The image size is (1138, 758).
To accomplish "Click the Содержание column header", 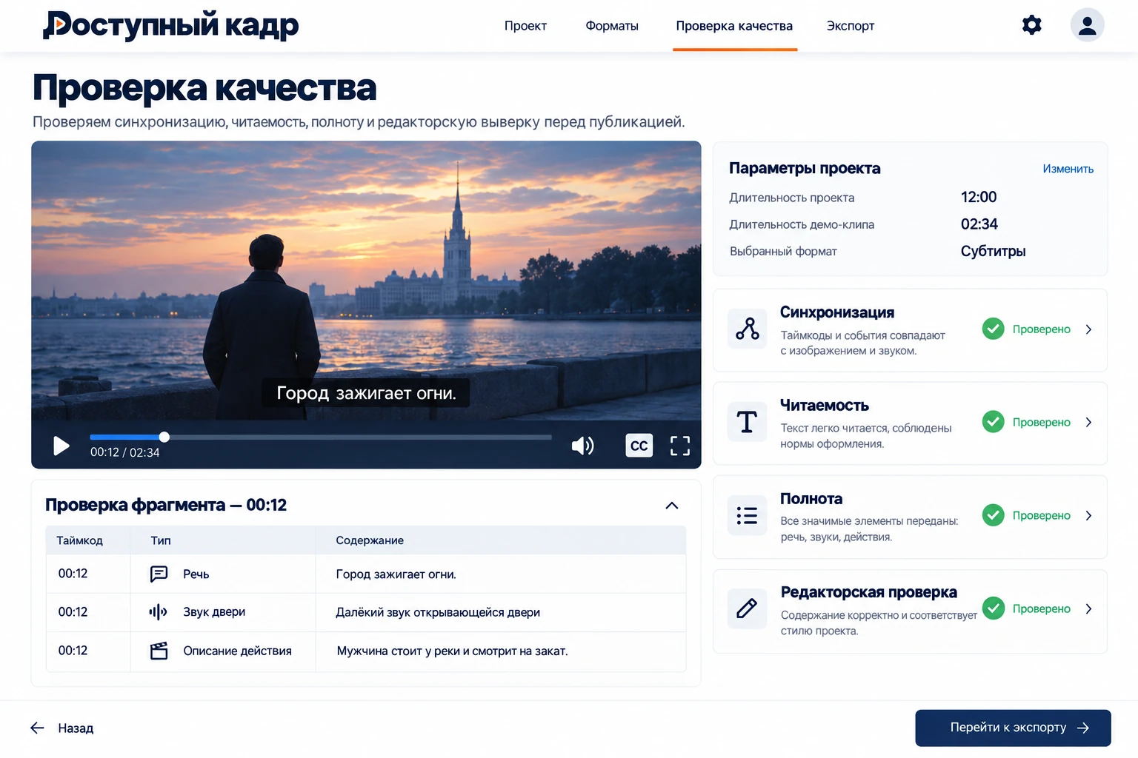I will click(370, 540).
